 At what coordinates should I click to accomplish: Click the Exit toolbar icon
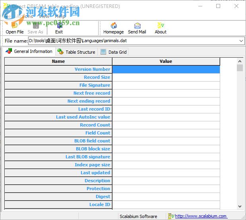pos(60,25)
